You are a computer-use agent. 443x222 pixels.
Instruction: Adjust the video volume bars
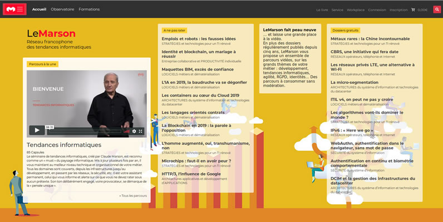126,132
